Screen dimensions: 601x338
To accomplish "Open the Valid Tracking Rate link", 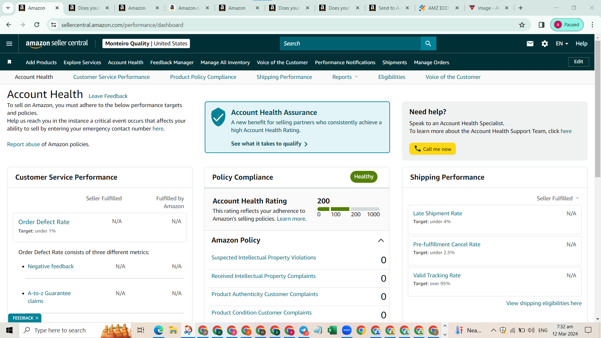I will point(437,275).
